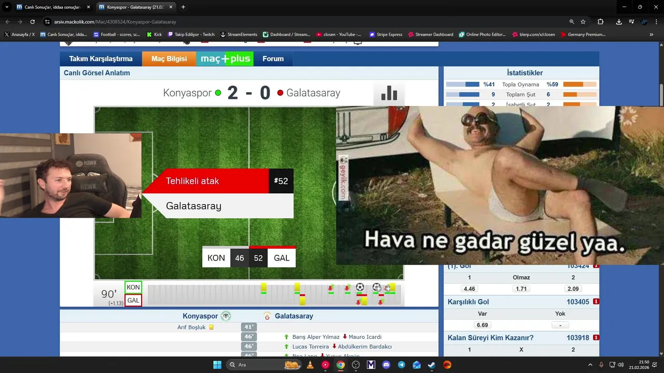Expand the hidden bookmarks overflow chevron
Image resolution: width=664 pixels, height=373 pixels.
click(651, 34)
